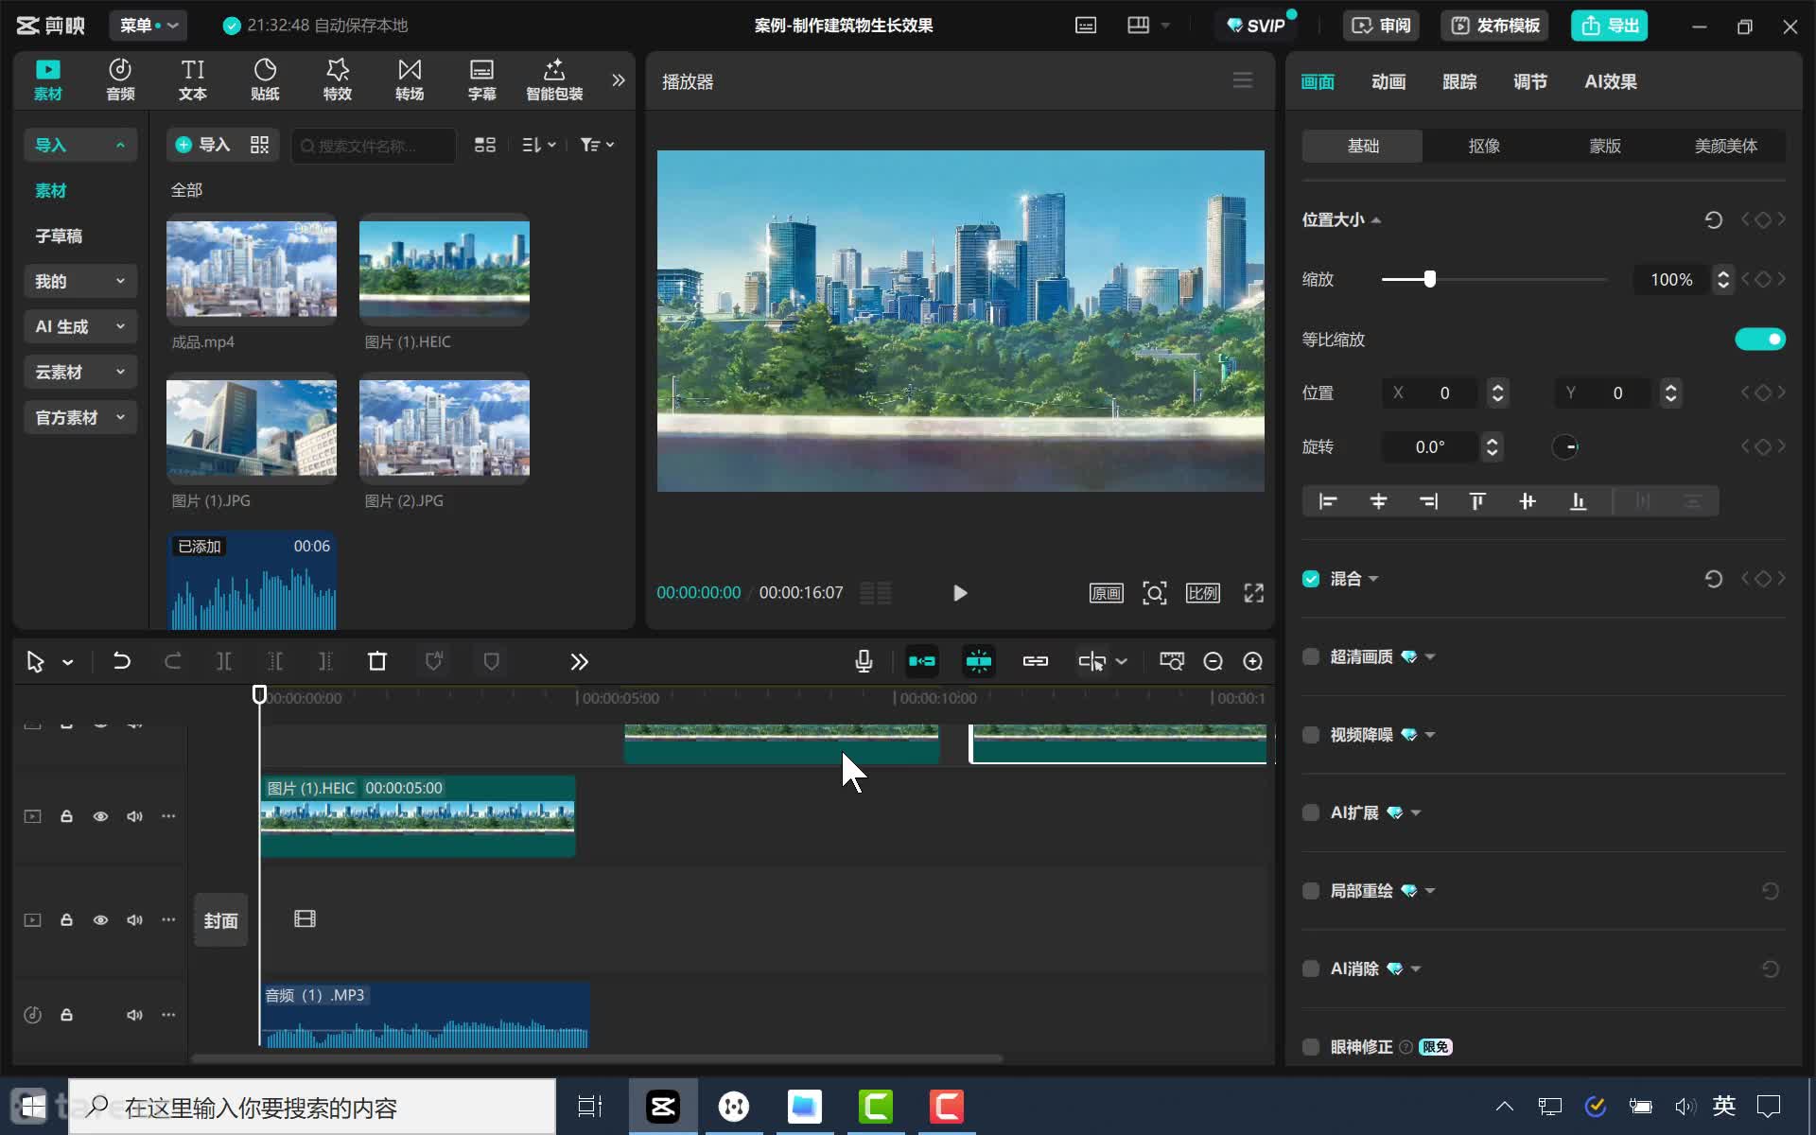The width and height of the screenshot is (1816, 1135).
Task: Click the linkage chain icon in timeline
Action: coord(1036,661)
